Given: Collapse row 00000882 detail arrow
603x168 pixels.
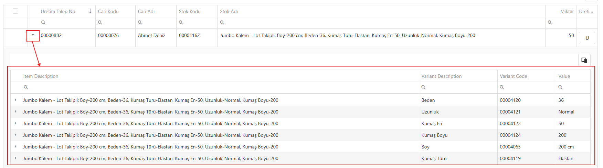Looking at the screenshot, I should (x=33, y=35).
